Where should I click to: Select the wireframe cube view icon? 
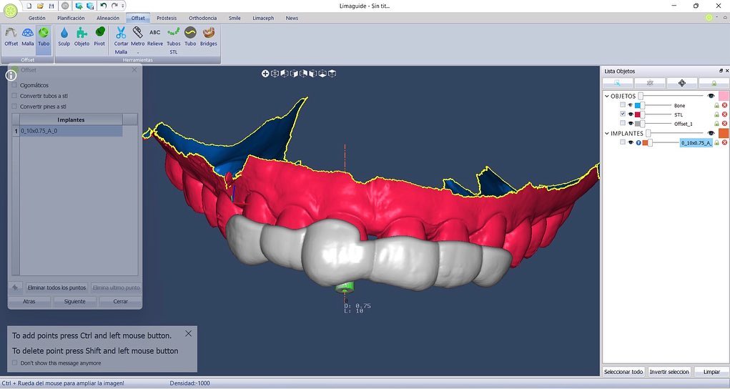pyautogui.click(x=275, y=73)
